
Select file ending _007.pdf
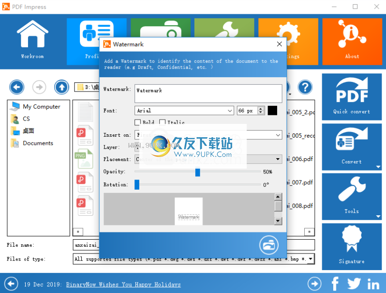[300, 182]
